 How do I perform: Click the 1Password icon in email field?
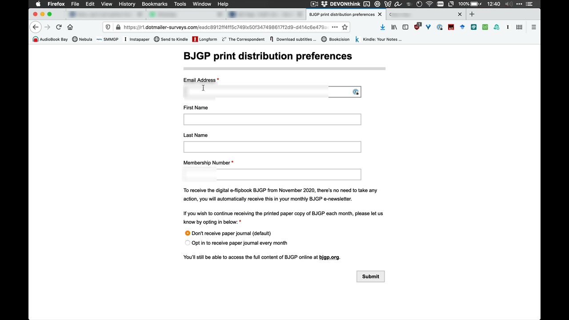356,92
